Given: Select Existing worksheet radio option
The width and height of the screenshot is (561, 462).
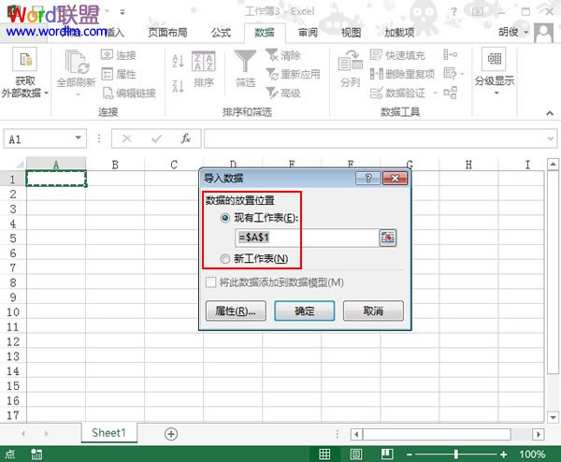Looking at the screenshot, I should [x=224, y=218].
